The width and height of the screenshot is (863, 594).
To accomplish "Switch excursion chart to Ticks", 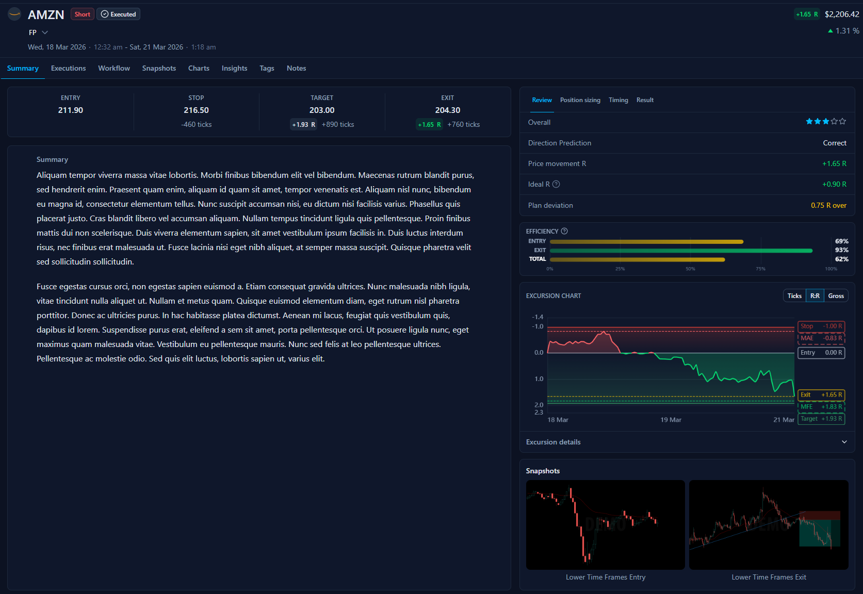I will [x=794, y=295].
